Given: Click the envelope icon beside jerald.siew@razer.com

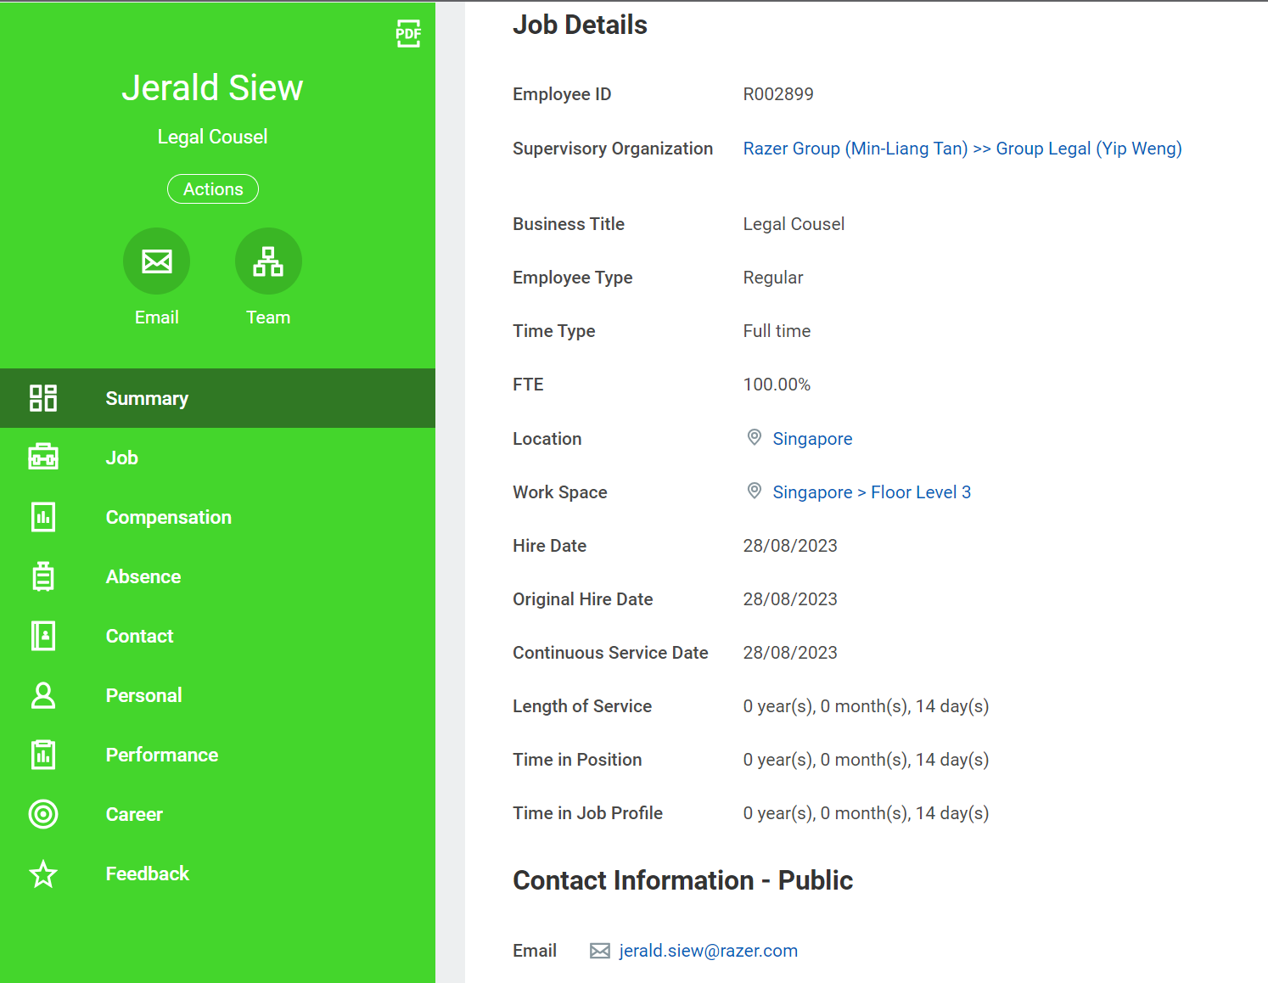Looking at the screenshot, I should [600, 951].
